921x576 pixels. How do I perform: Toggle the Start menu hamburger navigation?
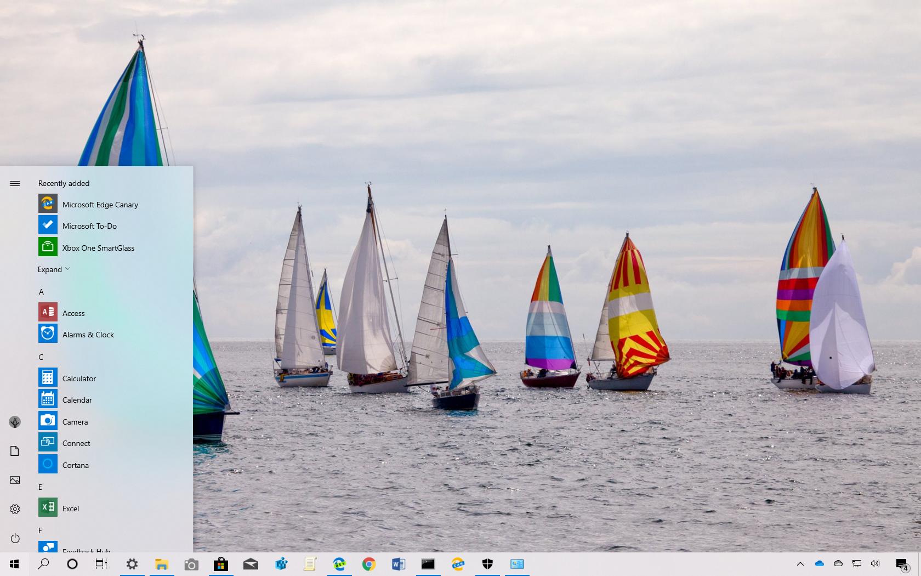click(x=15, y=183)
